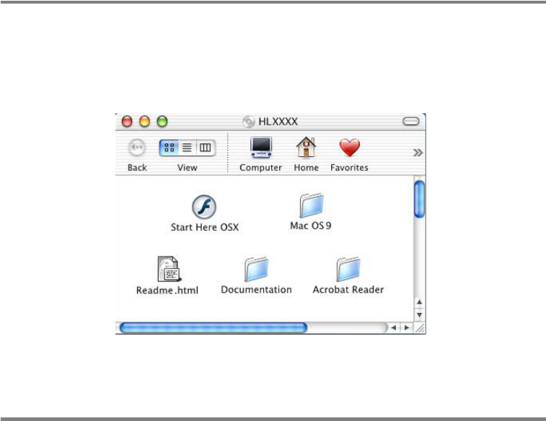Select the Start Here OSX label

205,227
